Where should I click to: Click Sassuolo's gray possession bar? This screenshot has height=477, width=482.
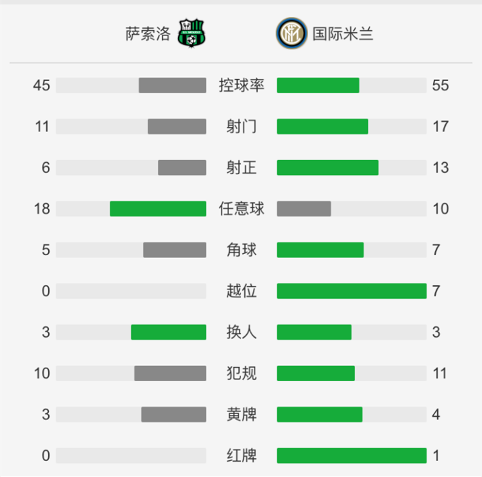(x=172, y=85)
